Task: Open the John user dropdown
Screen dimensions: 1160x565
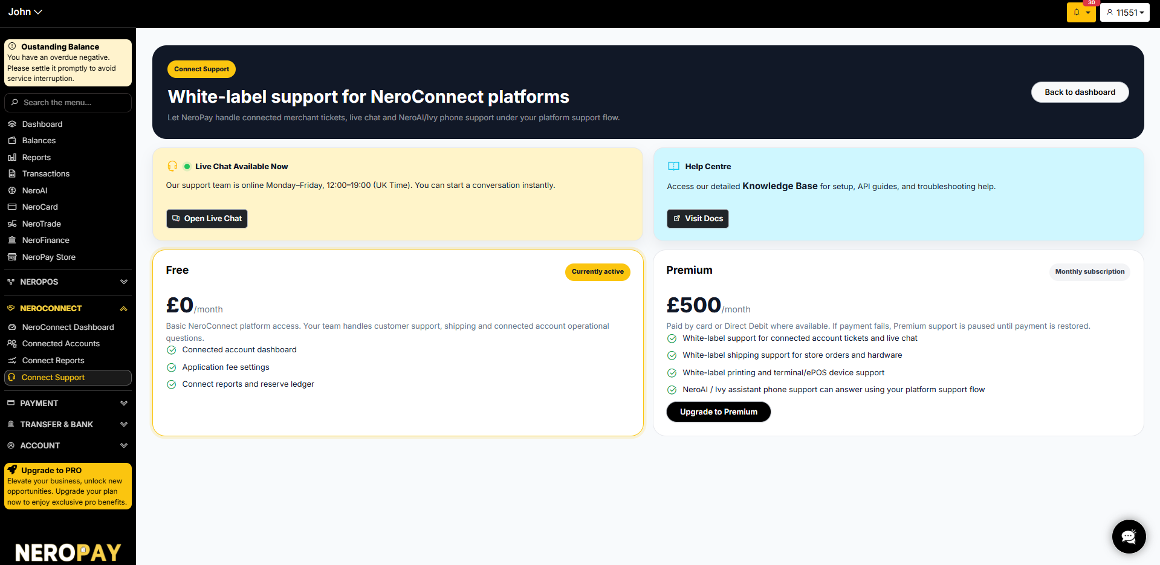Action: (25, 12)
